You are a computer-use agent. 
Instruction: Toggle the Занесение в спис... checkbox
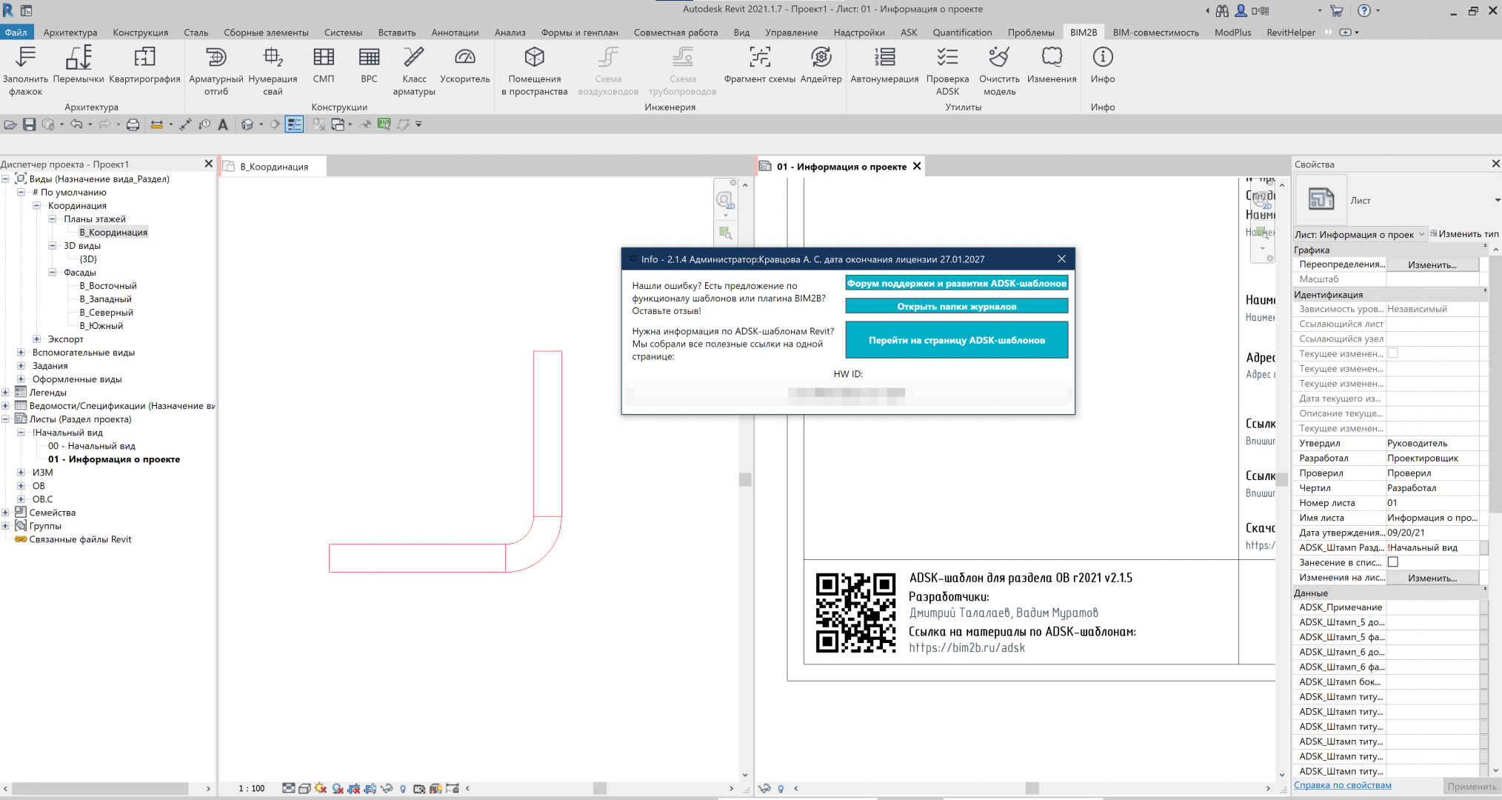pos(1392,562)
